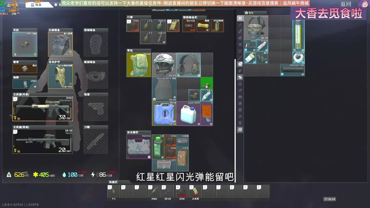
Task: Click the armband slot item
Action: click(25, 68)
